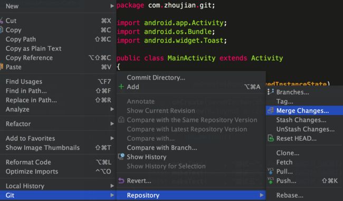This screenshot has width=343, height=201.
Task: Click the Show History icon
Action: tap(121, 156)
